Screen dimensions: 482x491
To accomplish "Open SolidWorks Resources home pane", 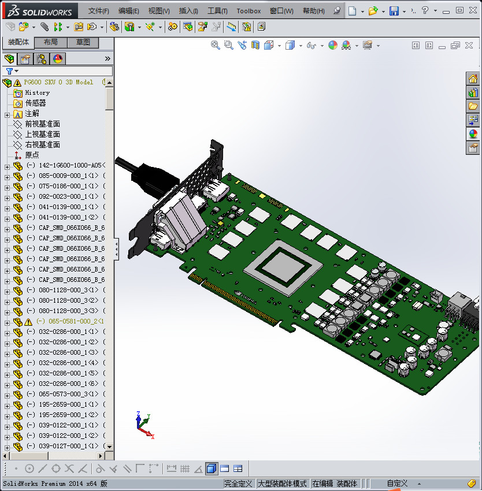I will (473, 79).
